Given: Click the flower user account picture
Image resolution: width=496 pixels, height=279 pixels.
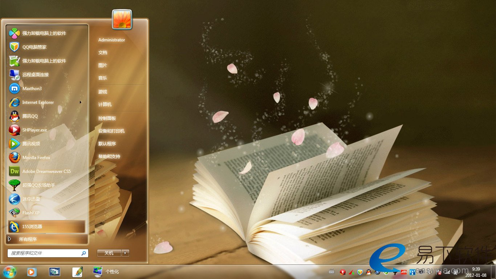Looking at the screenshot, I should point(122,19).
